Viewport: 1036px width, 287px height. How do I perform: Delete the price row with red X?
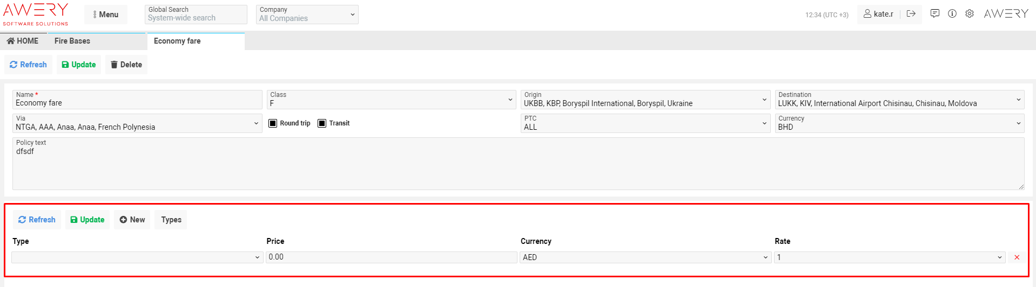pos(1017,257)
